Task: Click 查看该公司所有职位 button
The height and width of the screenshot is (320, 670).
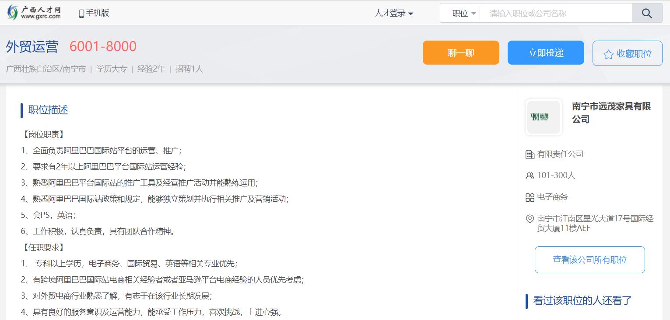Action: pyautogui.click(x=589, y=260)
